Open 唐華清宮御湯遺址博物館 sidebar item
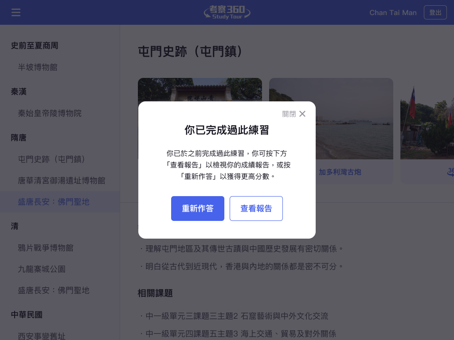This screenshot has height=340, width=454. (x=62, y=181)
